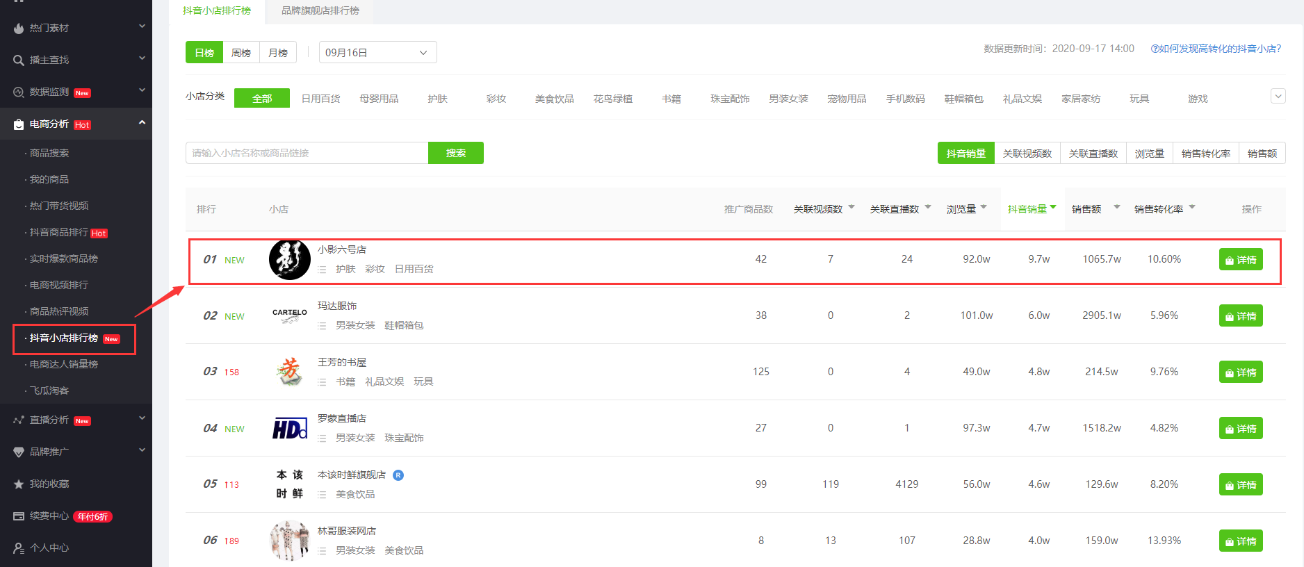Image resolution: width=1304 pixels, height=567 pixels.
Task: Click the 小影六号店 shop avatar
Action: [x=290, y=259]
